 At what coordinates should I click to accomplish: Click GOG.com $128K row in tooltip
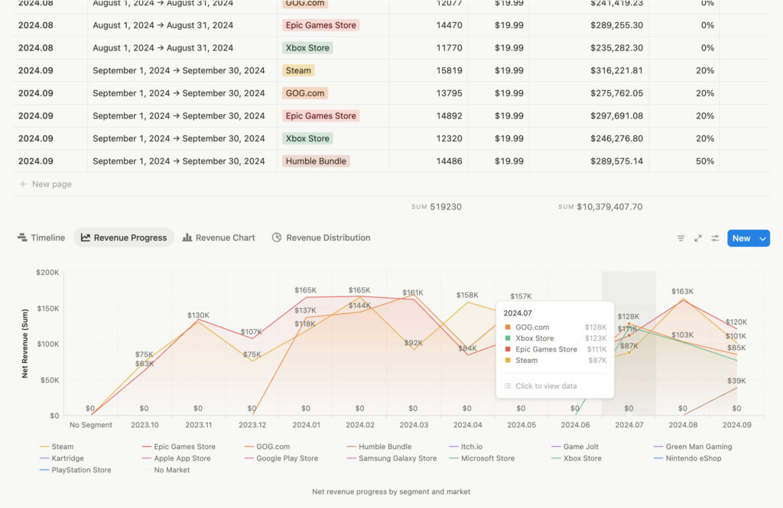tap(555, 328)
